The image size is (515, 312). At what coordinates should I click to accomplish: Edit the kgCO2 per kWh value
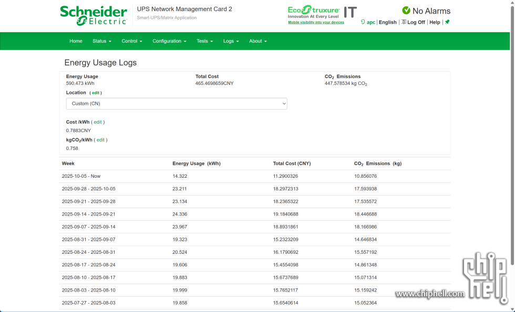click(x=100, y=140)
